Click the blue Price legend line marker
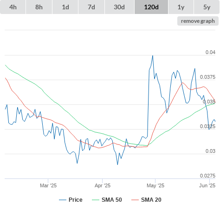This screenshot has height=212, width=220. [63, 200]
